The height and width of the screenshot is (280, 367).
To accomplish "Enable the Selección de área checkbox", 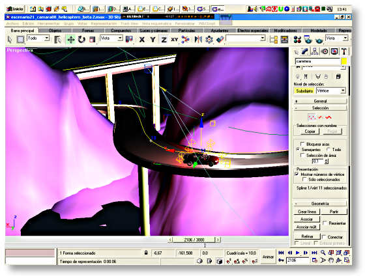I will pos(302,155).
